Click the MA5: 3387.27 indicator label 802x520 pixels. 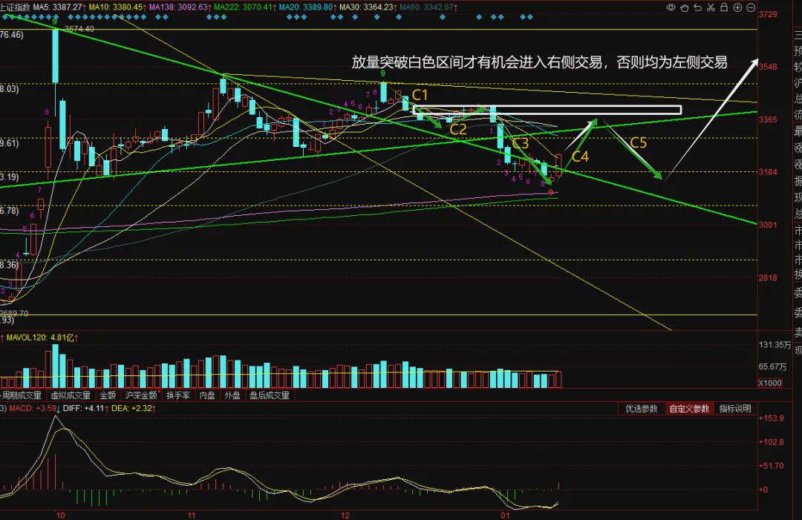click(58, 7)
